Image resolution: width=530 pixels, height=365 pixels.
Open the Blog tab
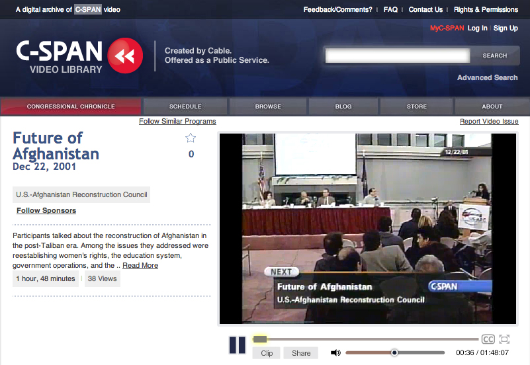[x=343, y=106]
